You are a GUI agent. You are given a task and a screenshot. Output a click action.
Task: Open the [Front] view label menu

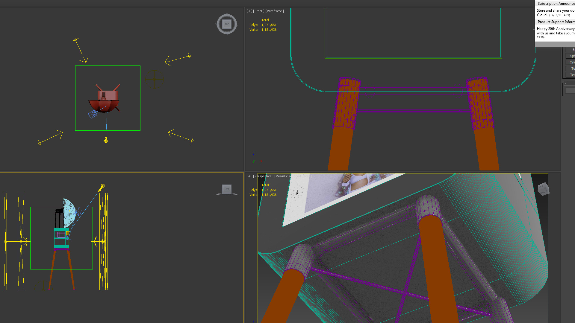click(x=258, y=11)
